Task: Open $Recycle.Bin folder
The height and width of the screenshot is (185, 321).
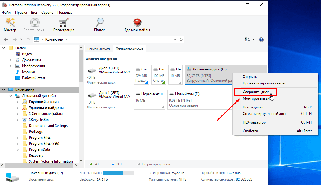Action: coord(39,120)
